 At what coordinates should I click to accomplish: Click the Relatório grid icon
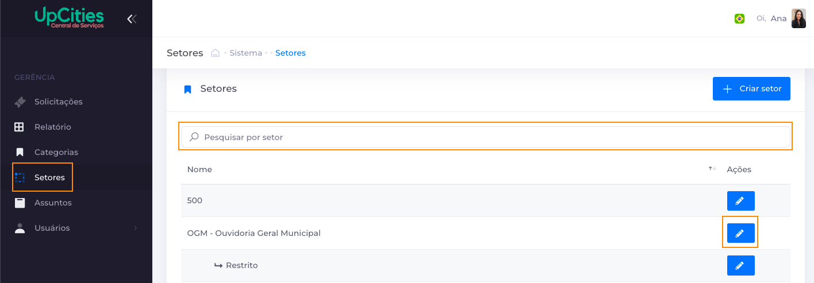tap(20, 127)
